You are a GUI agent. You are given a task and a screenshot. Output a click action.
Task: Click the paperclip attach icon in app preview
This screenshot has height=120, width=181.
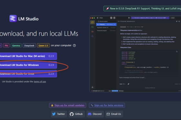128,84
